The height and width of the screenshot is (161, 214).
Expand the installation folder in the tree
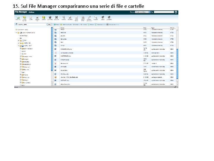pos(21,64)
